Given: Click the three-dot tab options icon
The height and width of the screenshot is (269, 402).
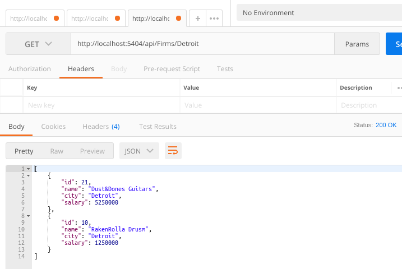Looking at the screenshot, I should pos(214,18).
